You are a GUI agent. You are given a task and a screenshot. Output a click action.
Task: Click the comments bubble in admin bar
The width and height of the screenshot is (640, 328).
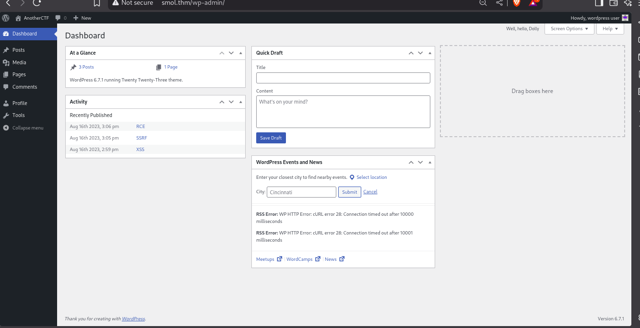coord(58,18)
